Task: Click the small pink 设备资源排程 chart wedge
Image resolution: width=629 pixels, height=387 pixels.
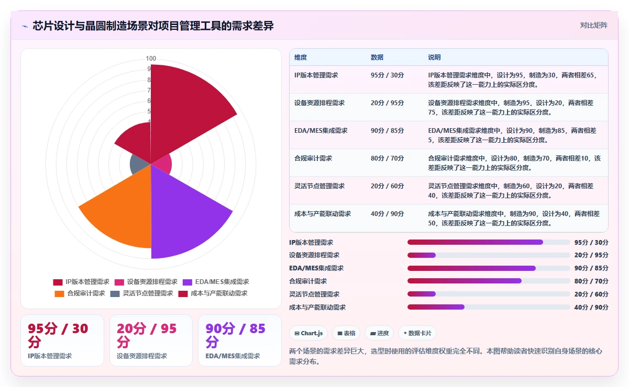Action: point(162,164)
